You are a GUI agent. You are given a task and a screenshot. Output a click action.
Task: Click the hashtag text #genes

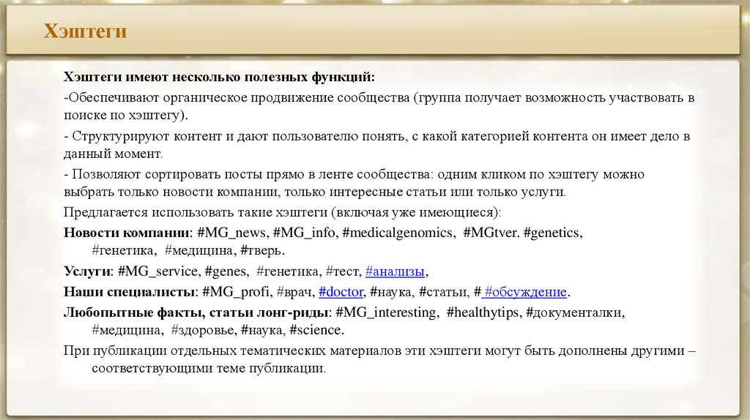coord(226,271)
